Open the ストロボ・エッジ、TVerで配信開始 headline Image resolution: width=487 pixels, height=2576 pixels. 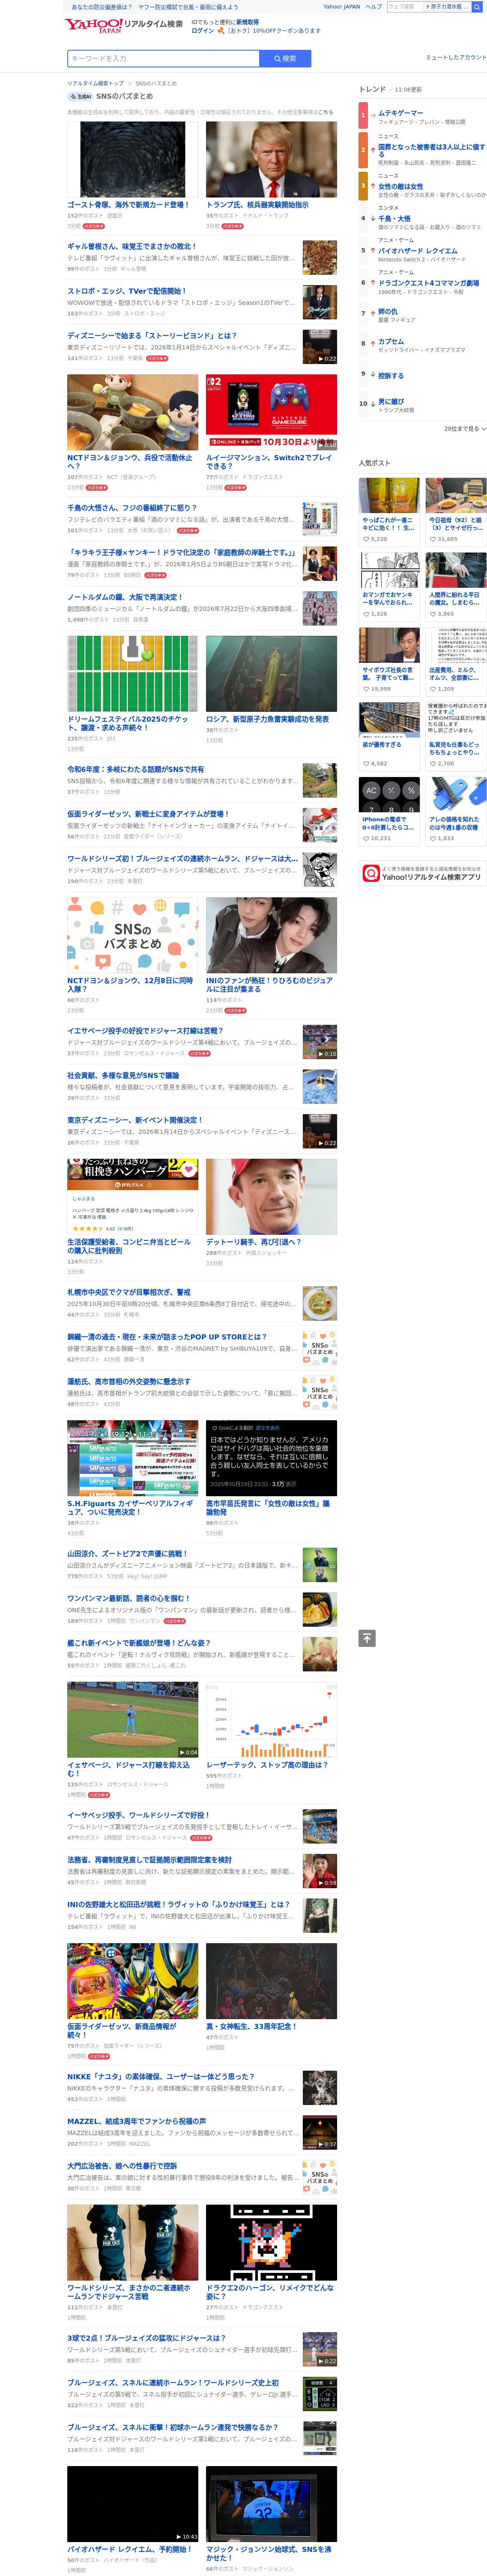click(x=127, y=291)
